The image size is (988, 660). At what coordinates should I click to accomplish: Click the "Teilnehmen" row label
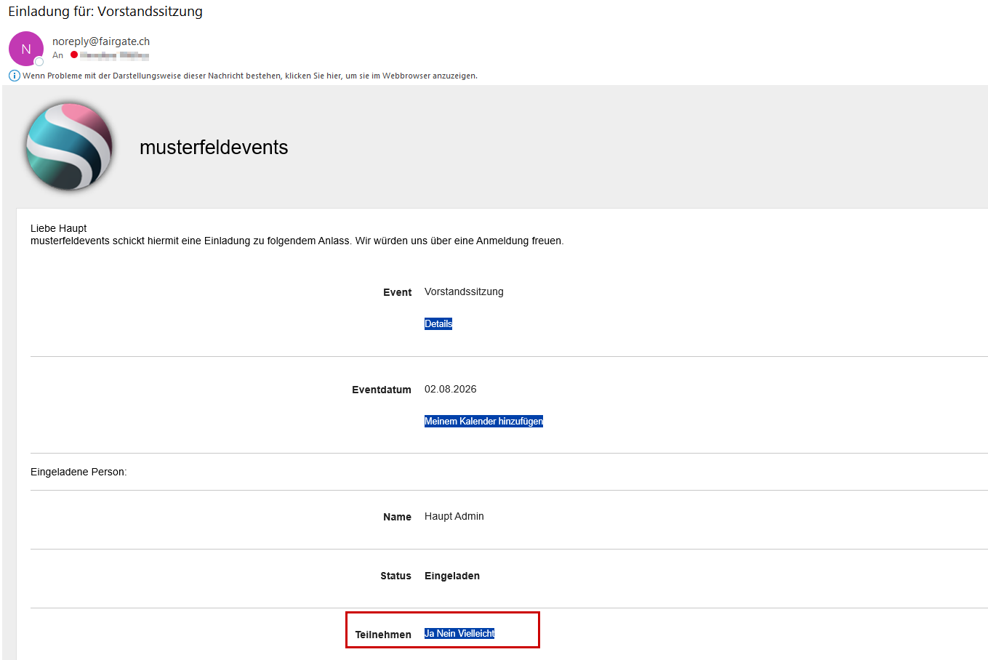[x=383, y=635]
